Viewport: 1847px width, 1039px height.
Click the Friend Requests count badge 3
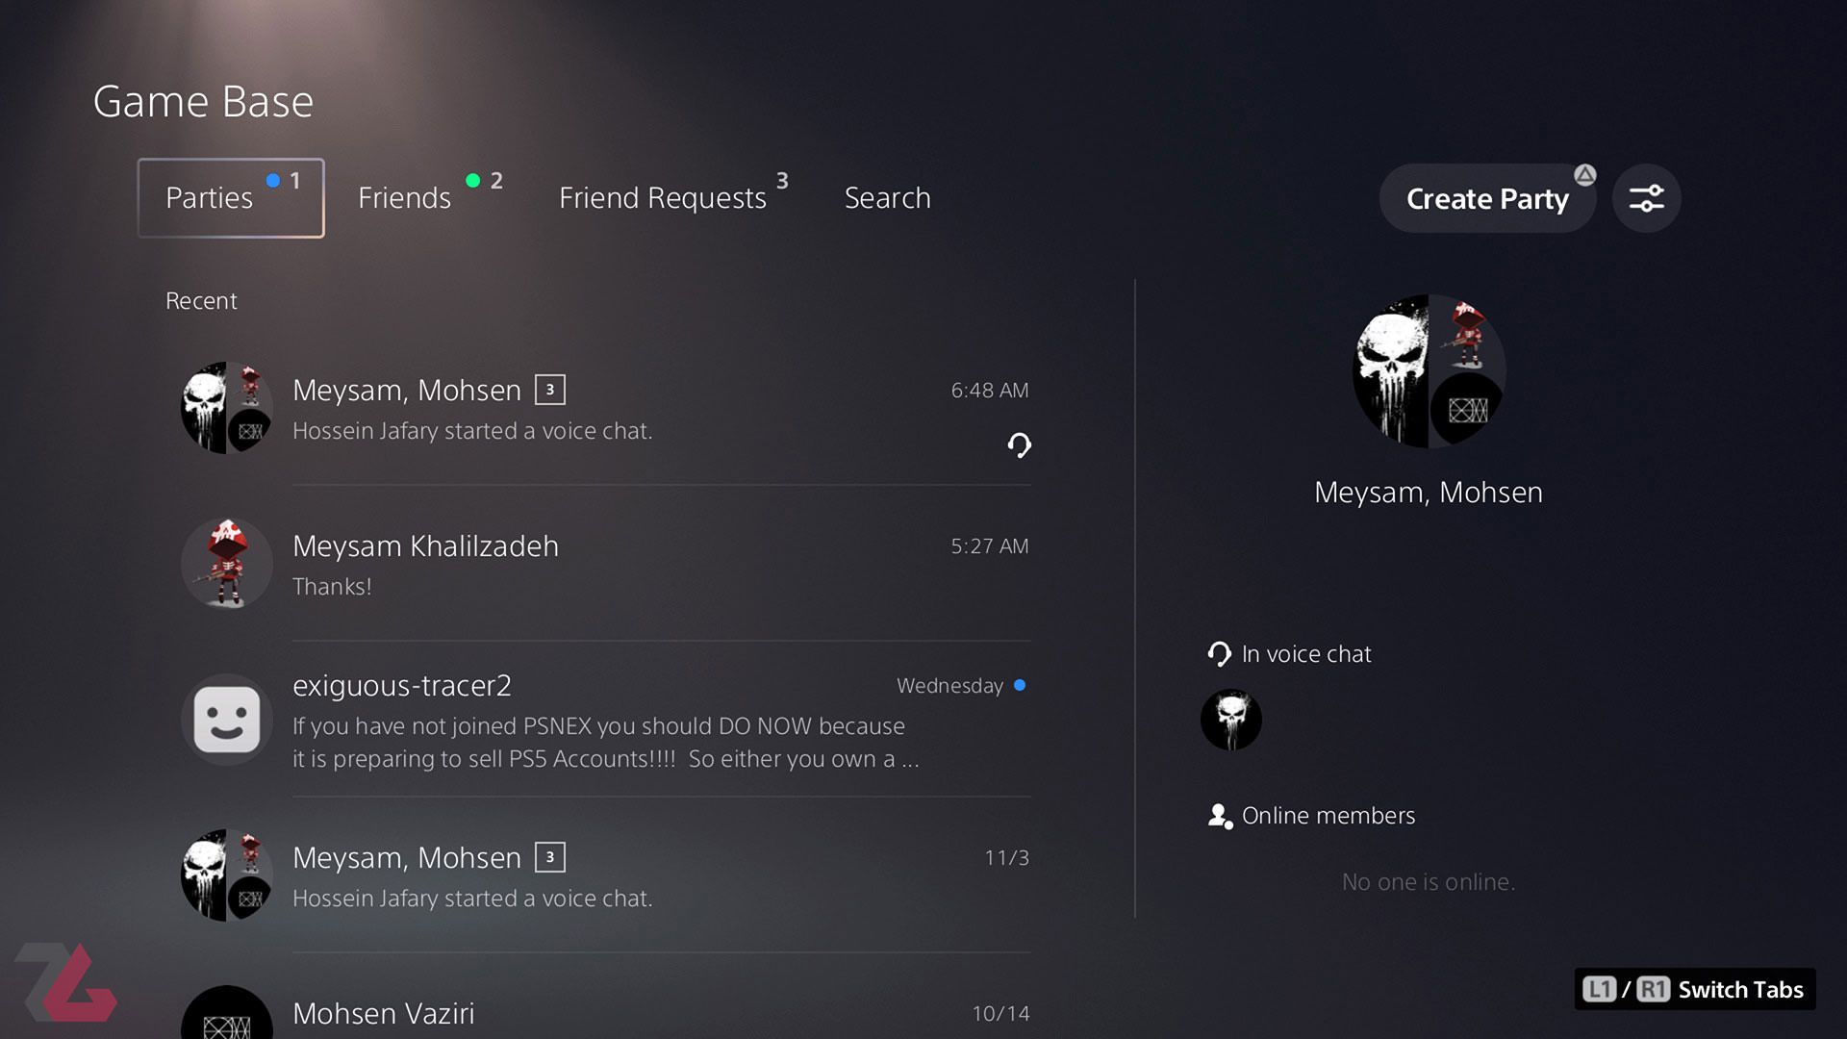tap(782, 180)
